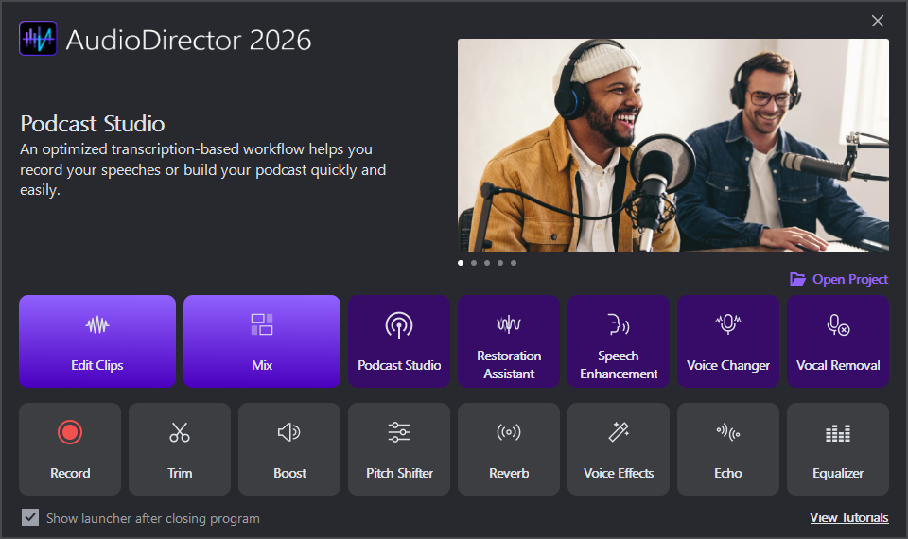Open the Edit Clips module
The image size is (908, 539).
tap(97, 341)
